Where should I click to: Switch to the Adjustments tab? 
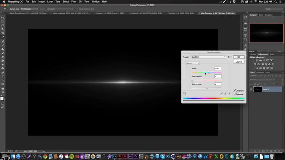pos(263,54)
